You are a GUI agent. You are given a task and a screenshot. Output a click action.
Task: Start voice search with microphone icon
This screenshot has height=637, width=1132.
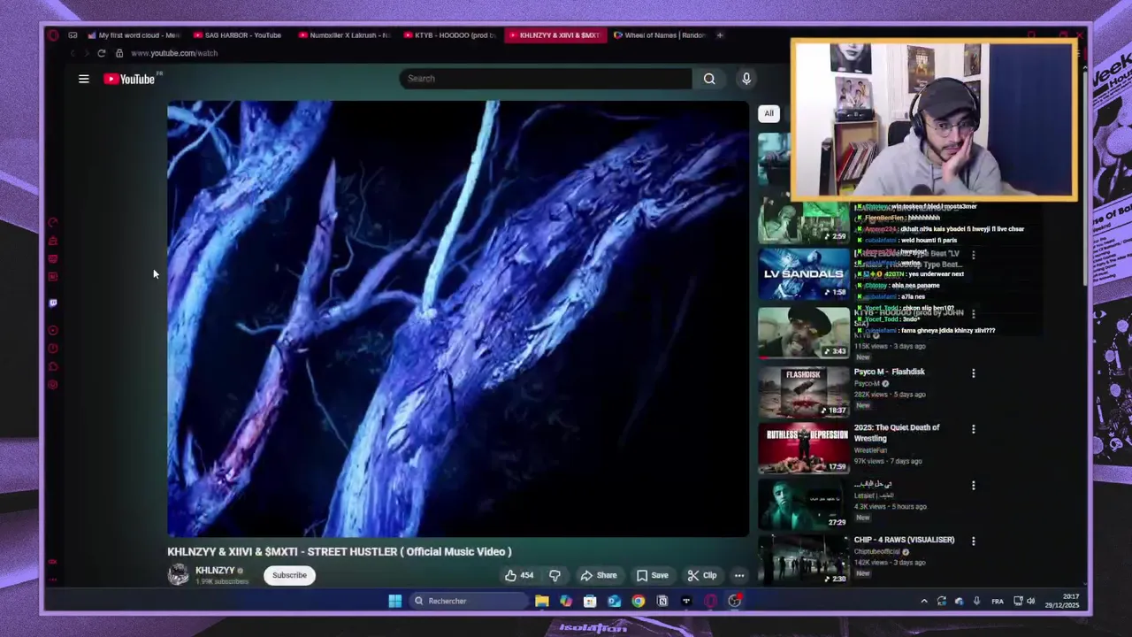coord(746,79)
